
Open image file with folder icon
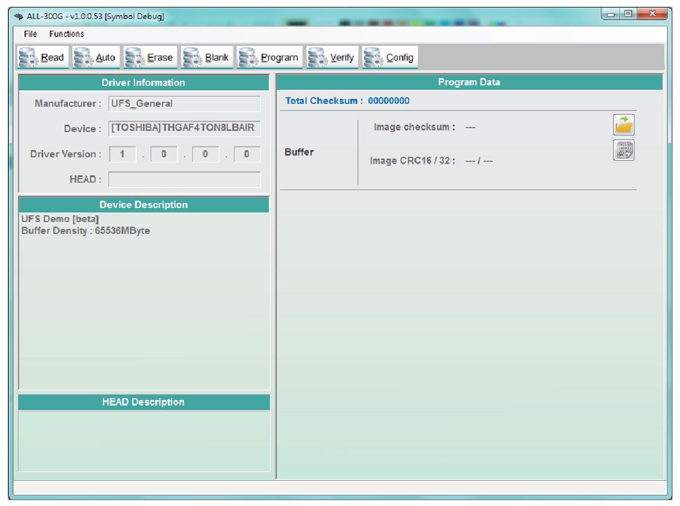point(623,125)
